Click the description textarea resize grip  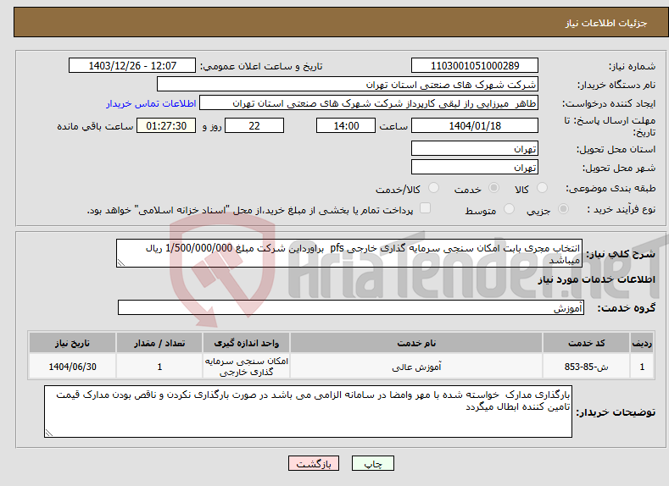point(120,263)
